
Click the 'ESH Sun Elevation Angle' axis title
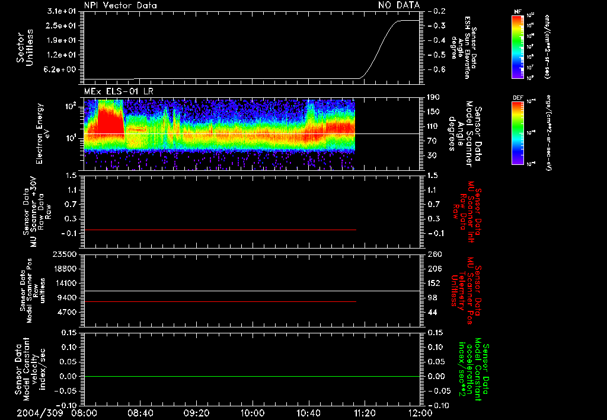pyautogui.click(x=464, y=47)
